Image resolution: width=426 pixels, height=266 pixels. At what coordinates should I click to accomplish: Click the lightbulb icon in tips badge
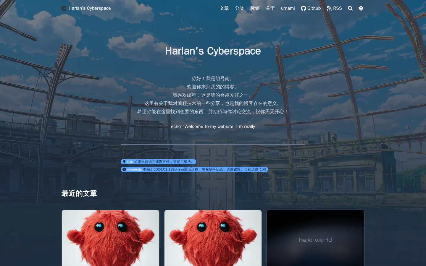coord(124,162)
